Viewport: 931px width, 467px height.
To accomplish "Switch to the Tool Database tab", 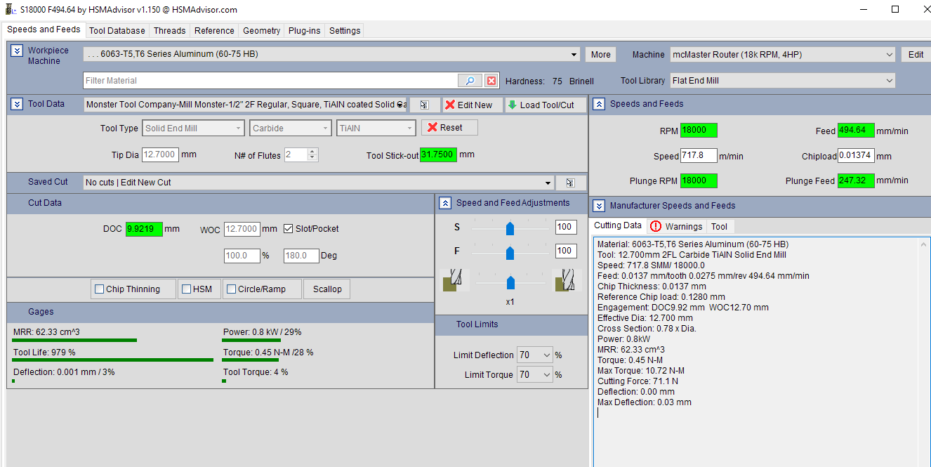I will tap(117, 31).
